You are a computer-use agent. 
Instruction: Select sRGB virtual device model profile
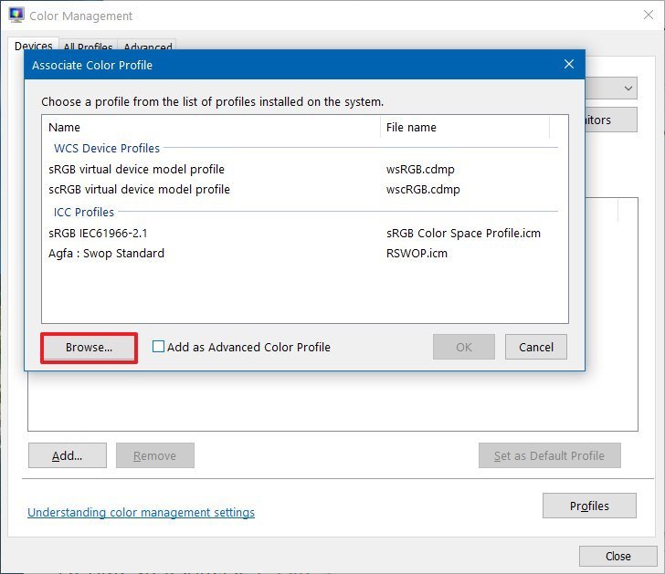coord(136,169)
